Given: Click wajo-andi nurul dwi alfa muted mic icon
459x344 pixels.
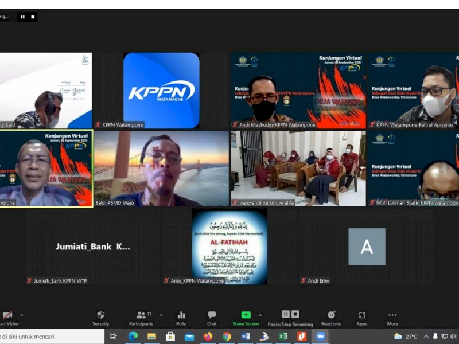Looking at the screenshot, I should point(235,202).
